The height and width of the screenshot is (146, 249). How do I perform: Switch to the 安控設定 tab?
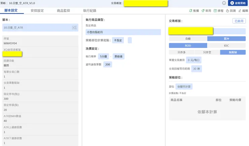(37, 11)
